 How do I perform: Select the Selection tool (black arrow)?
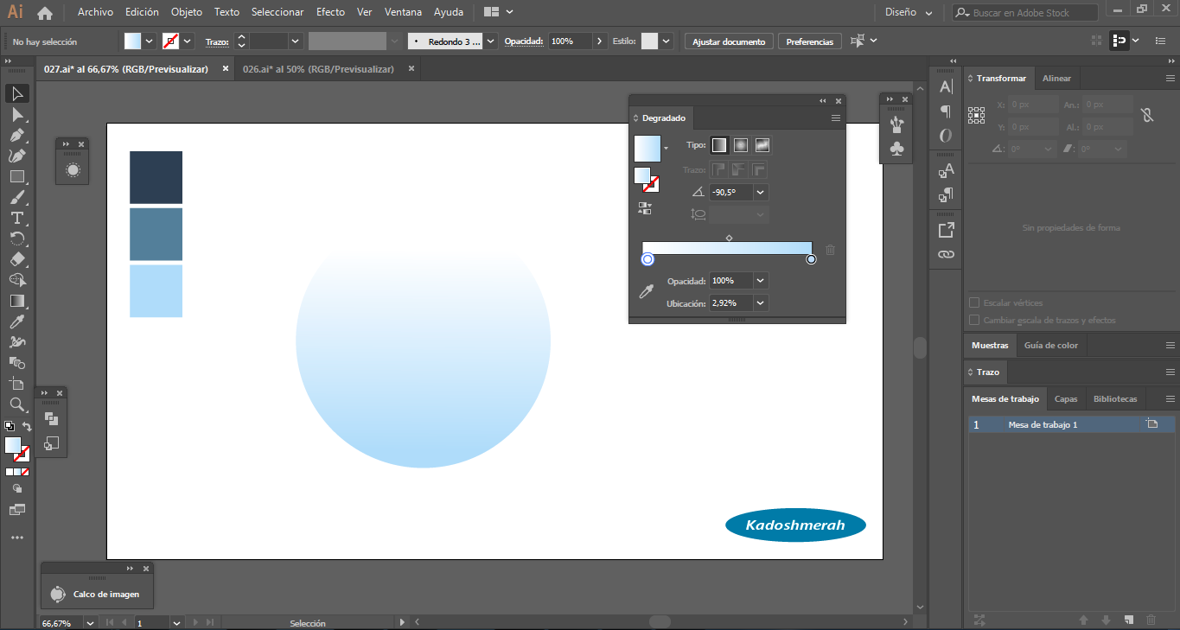(x=17, y=93)
